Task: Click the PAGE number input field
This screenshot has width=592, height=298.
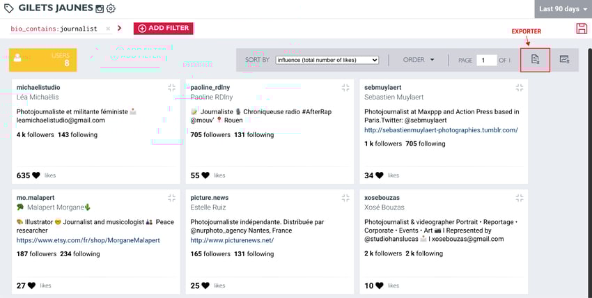Action: click(487, 60)
